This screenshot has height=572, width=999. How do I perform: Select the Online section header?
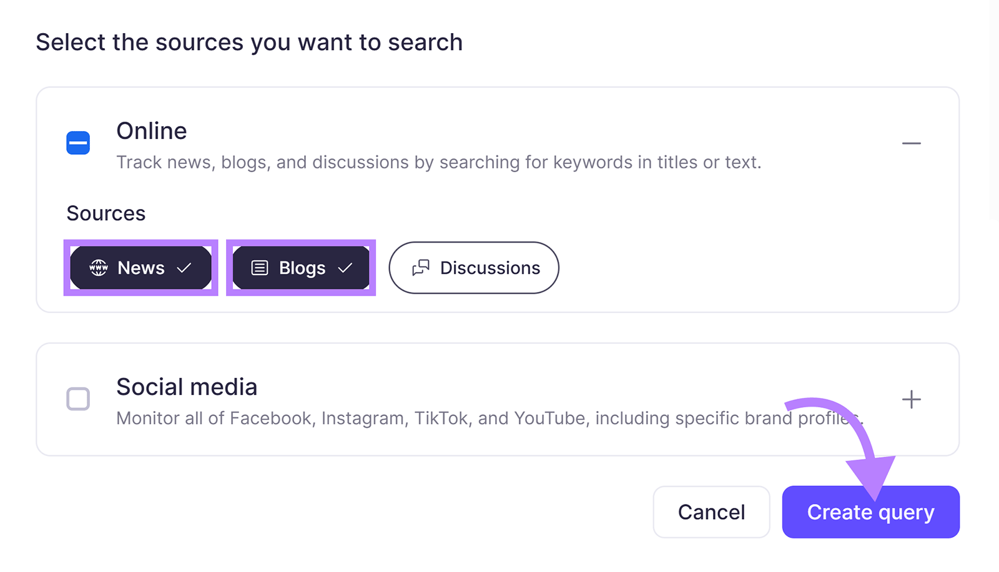tap(151, 130)
